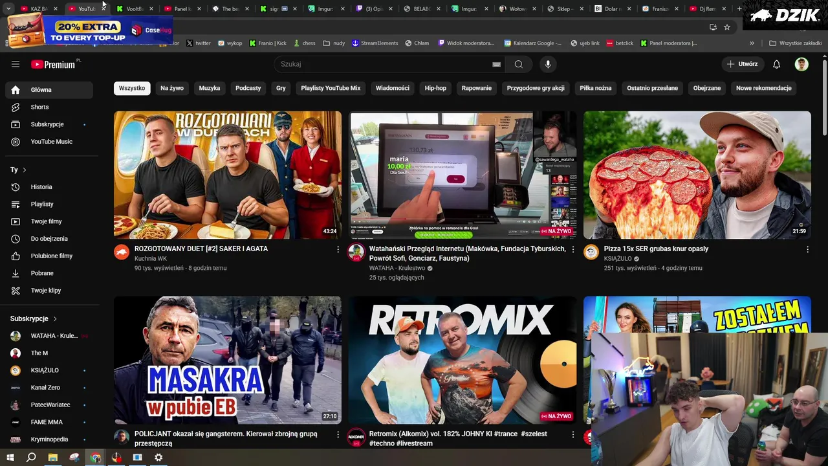Click the search magnifier button
The height and width of the screenshot is (466, 828).
pos(518,64)
